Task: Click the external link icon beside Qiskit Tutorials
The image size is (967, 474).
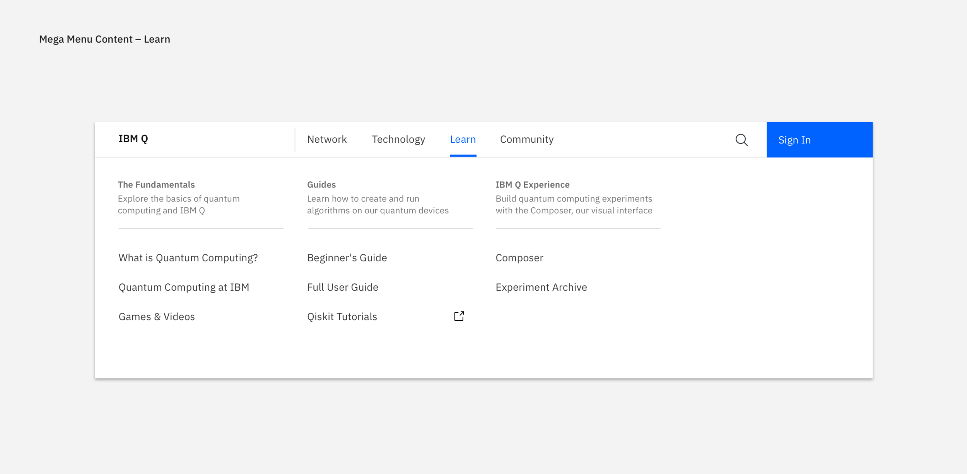Action: (x=459, y=316)
